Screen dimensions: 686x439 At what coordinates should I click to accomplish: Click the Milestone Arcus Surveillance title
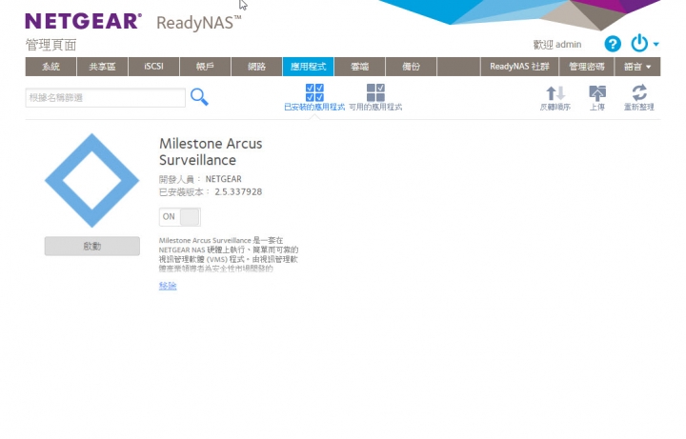[x=211, y=151]
